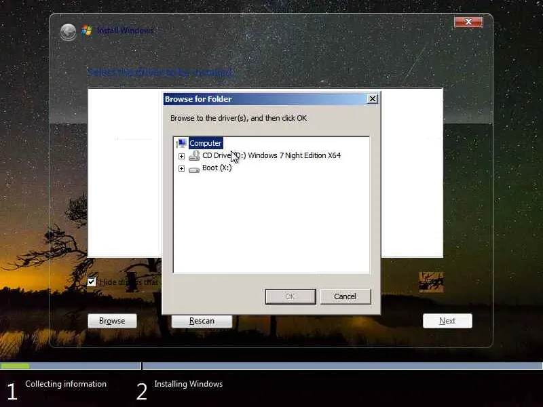Image resolution: width=543 pixels, height=407 pixels.
Task: Cancel the Browse for Folder dialog
Action: pos(345,296)
